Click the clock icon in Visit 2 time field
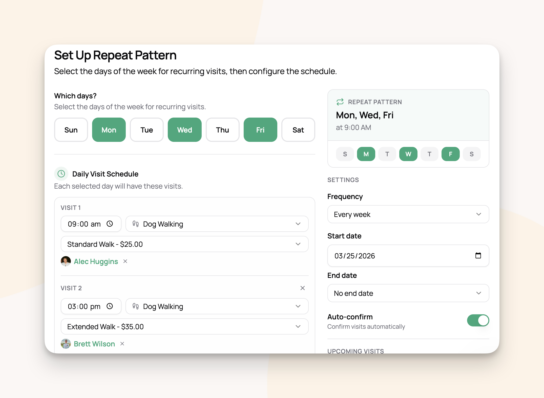 click(110, 306)
